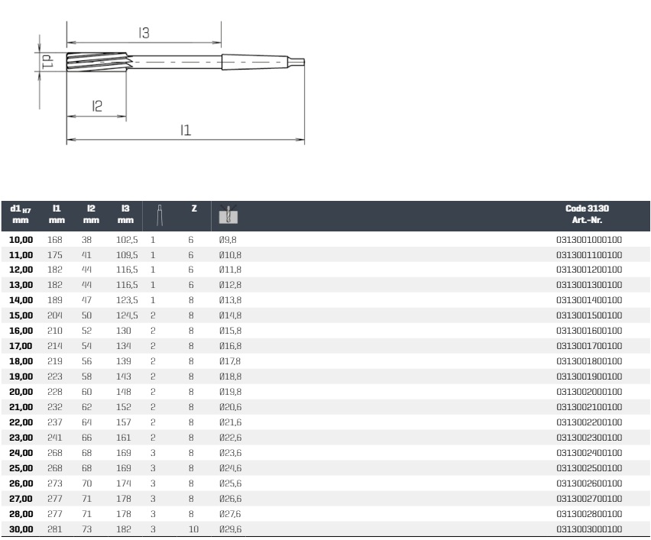Image resolution: width=651 pixels, height=540 pixels.
Task: Click the Ø29,6 pre-drill value
Action: tap(232, 529)
